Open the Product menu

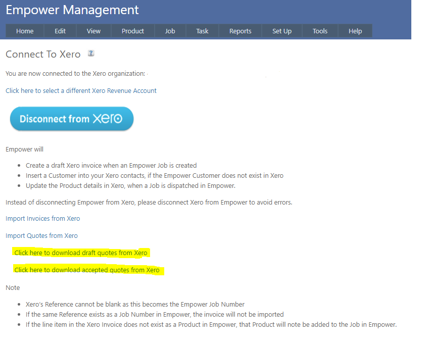click(133, 31)
